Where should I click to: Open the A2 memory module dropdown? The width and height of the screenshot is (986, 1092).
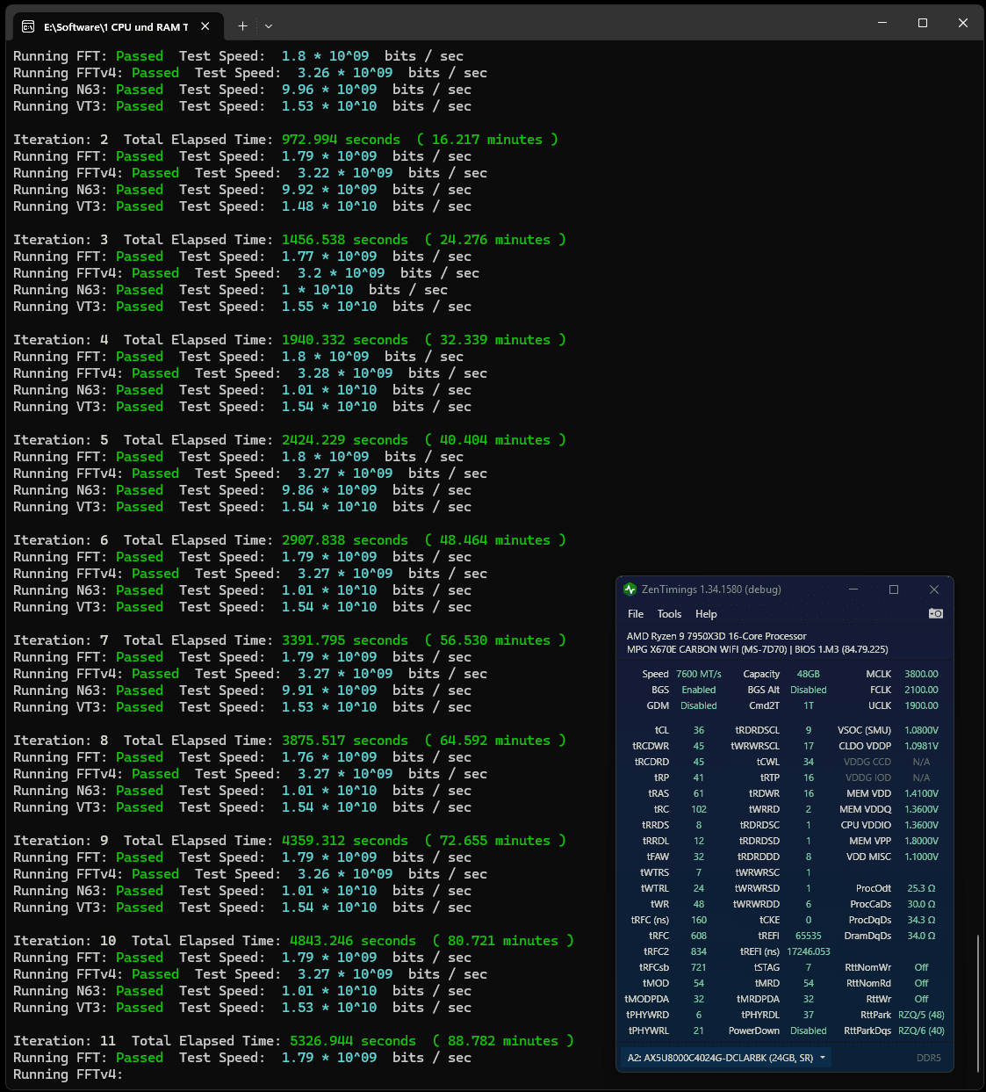[x=727, y=1058]
